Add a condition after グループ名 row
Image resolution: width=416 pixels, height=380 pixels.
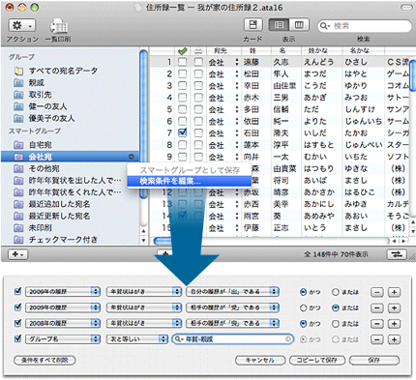coord(394,339)
